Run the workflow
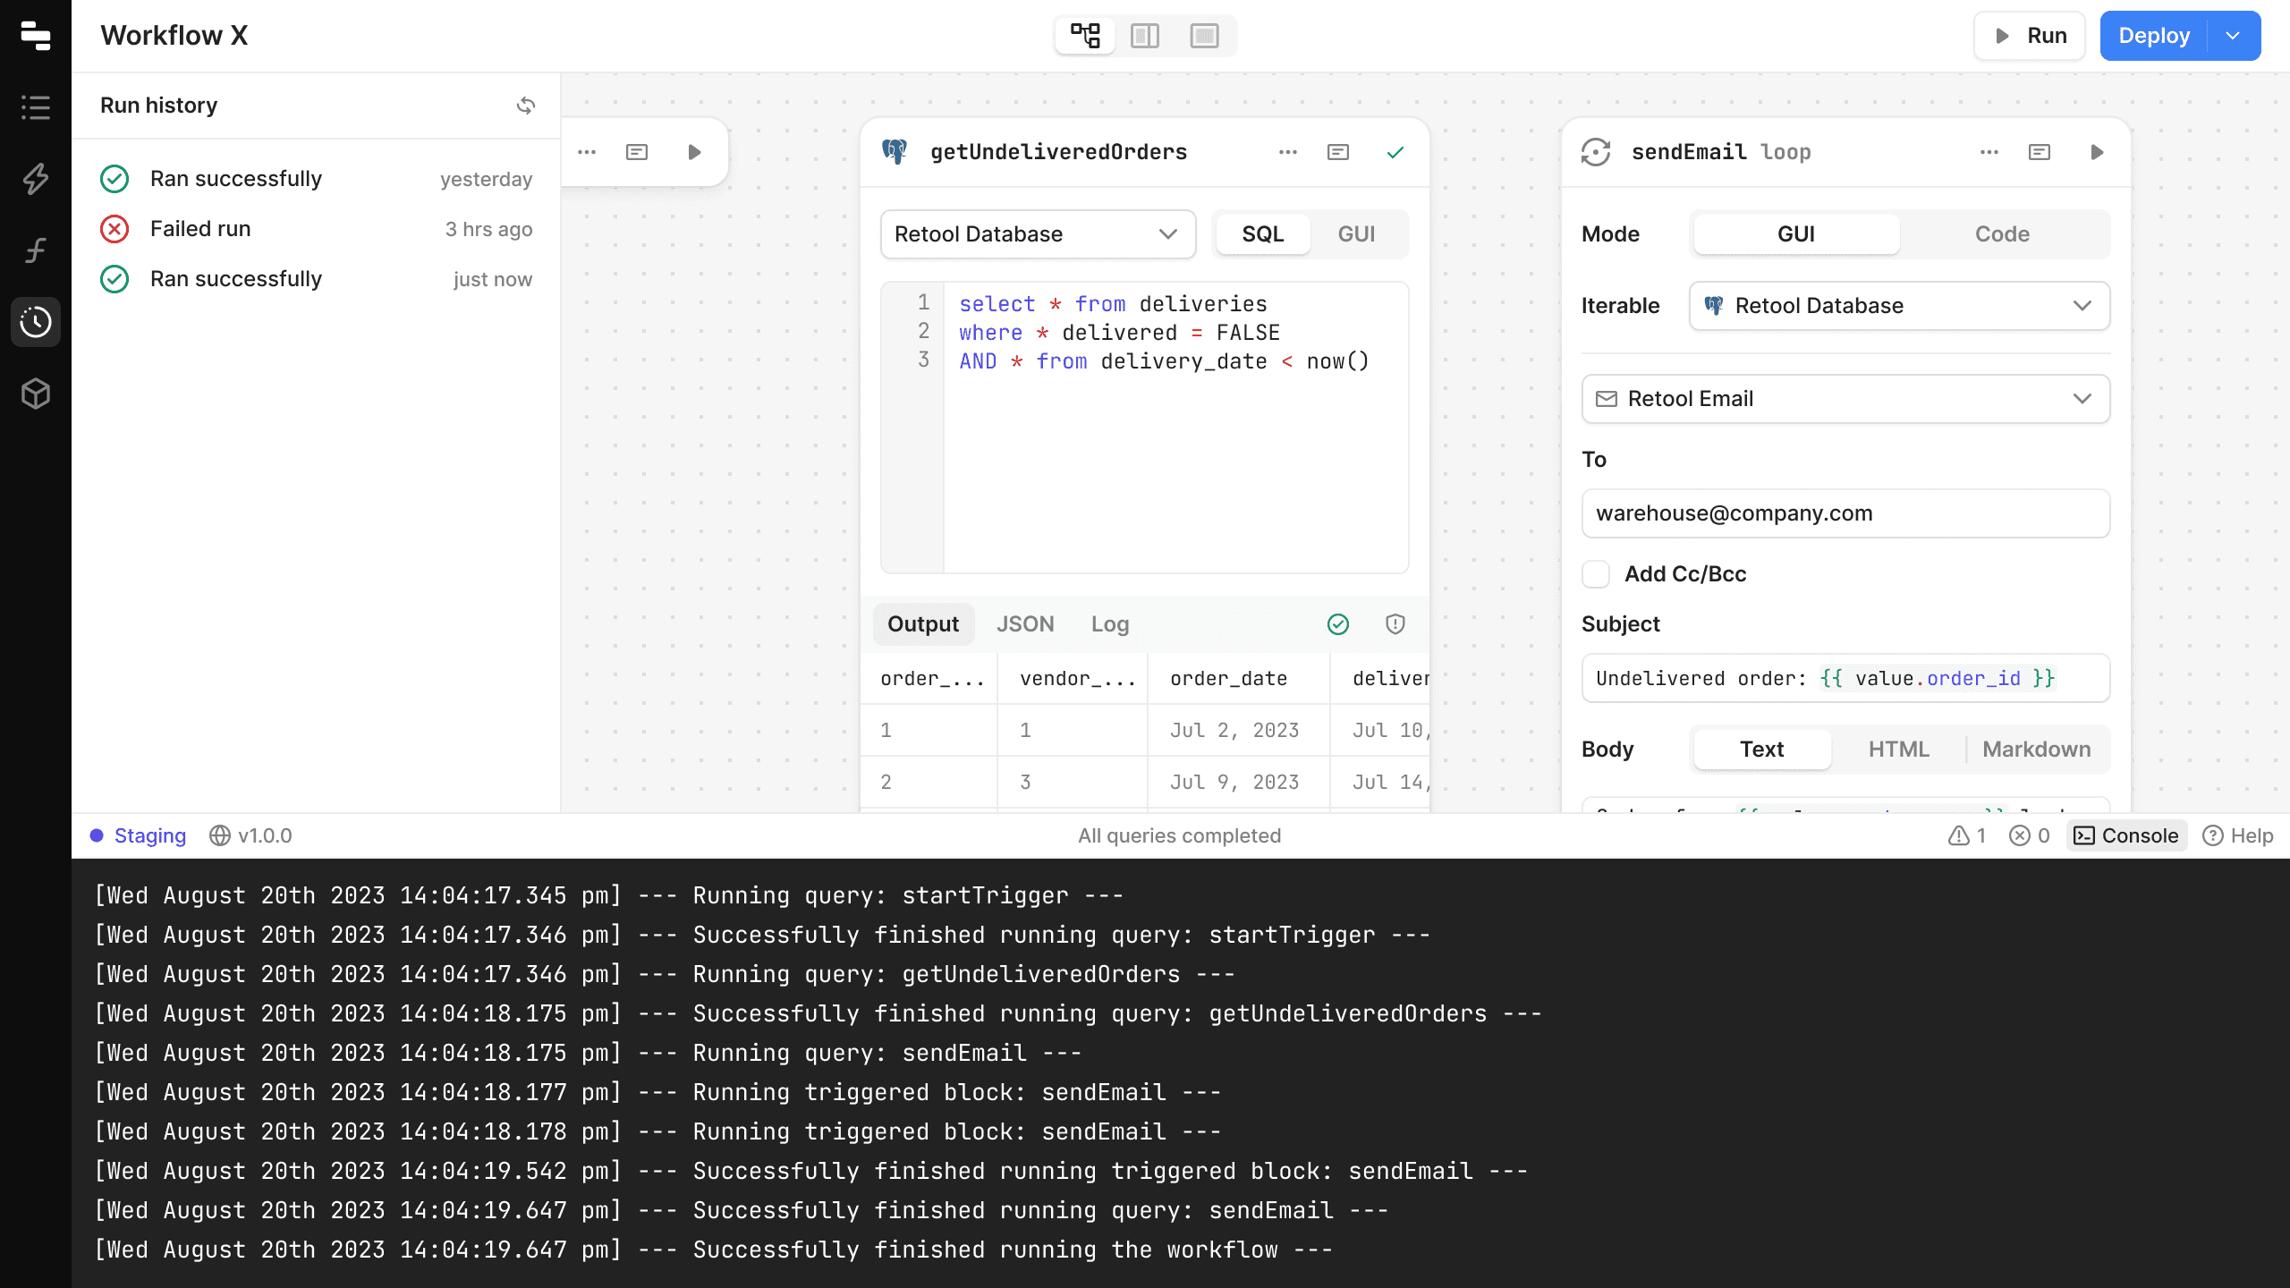This screenshot has height=1288, width=2290. (x=2030, y=36)
